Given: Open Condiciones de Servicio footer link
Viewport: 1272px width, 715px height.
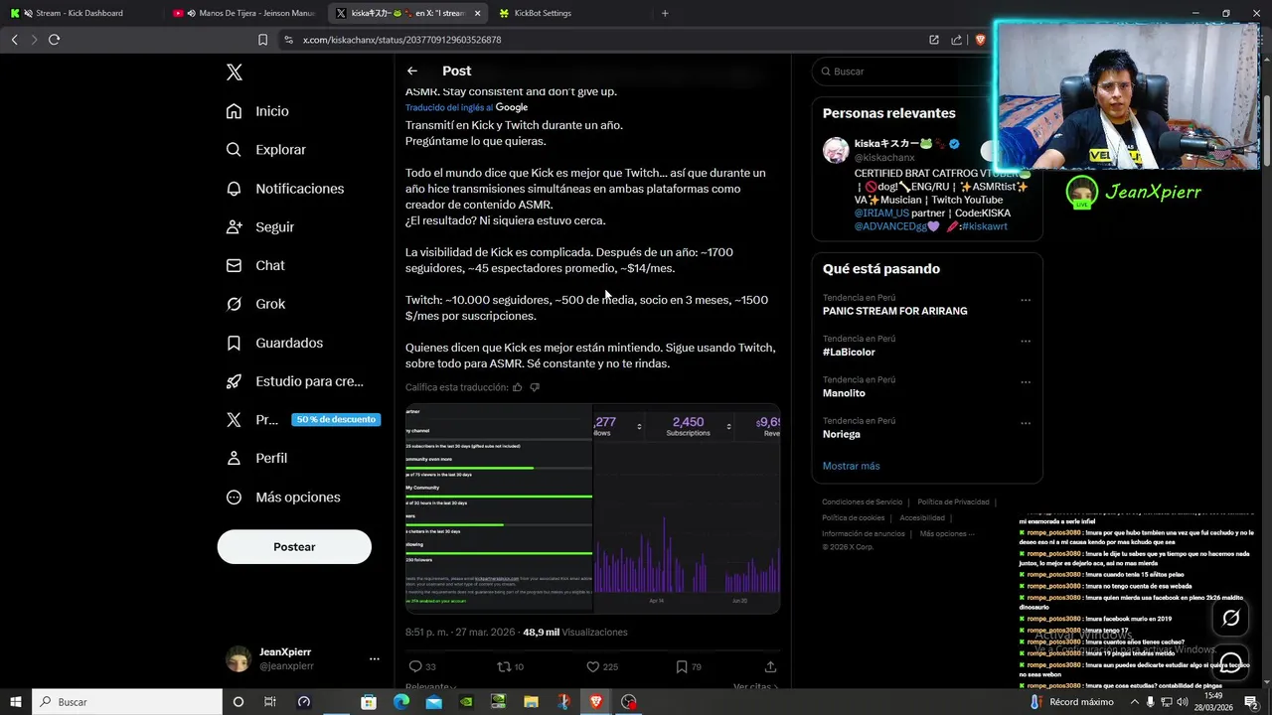Looking at the screenshot, I should click(x=863, y=502).
